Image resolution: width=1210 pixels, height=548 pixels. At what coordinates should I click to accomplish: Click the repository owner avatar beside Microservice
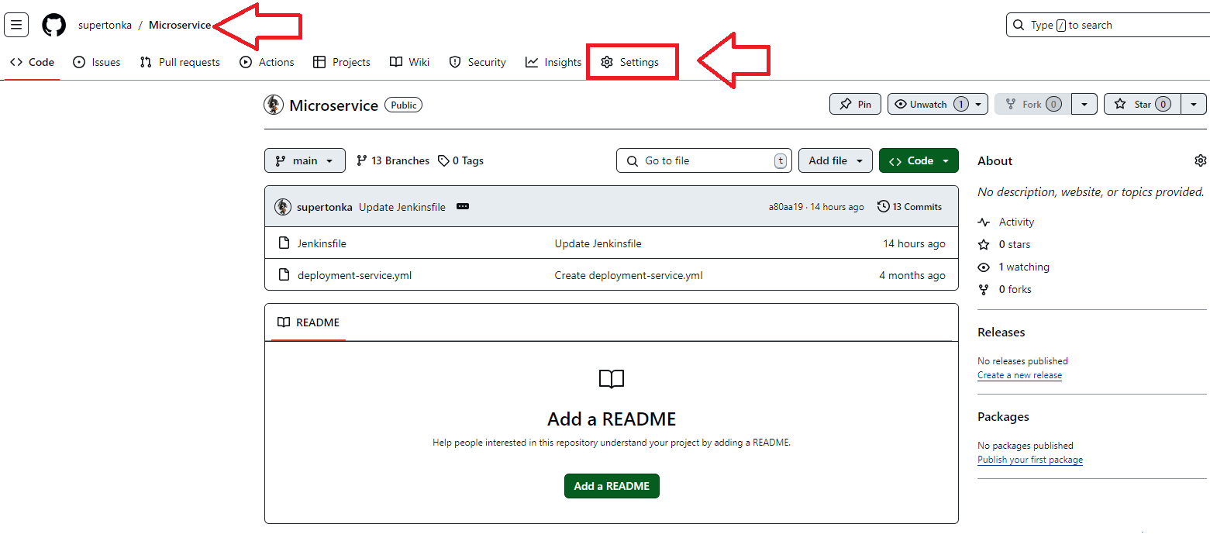[274, 105]
